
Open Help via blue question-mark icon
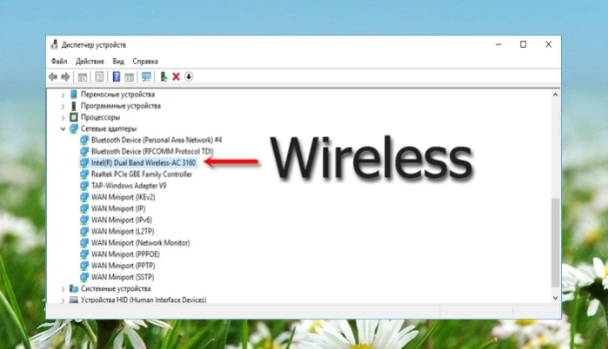(116, 76)
